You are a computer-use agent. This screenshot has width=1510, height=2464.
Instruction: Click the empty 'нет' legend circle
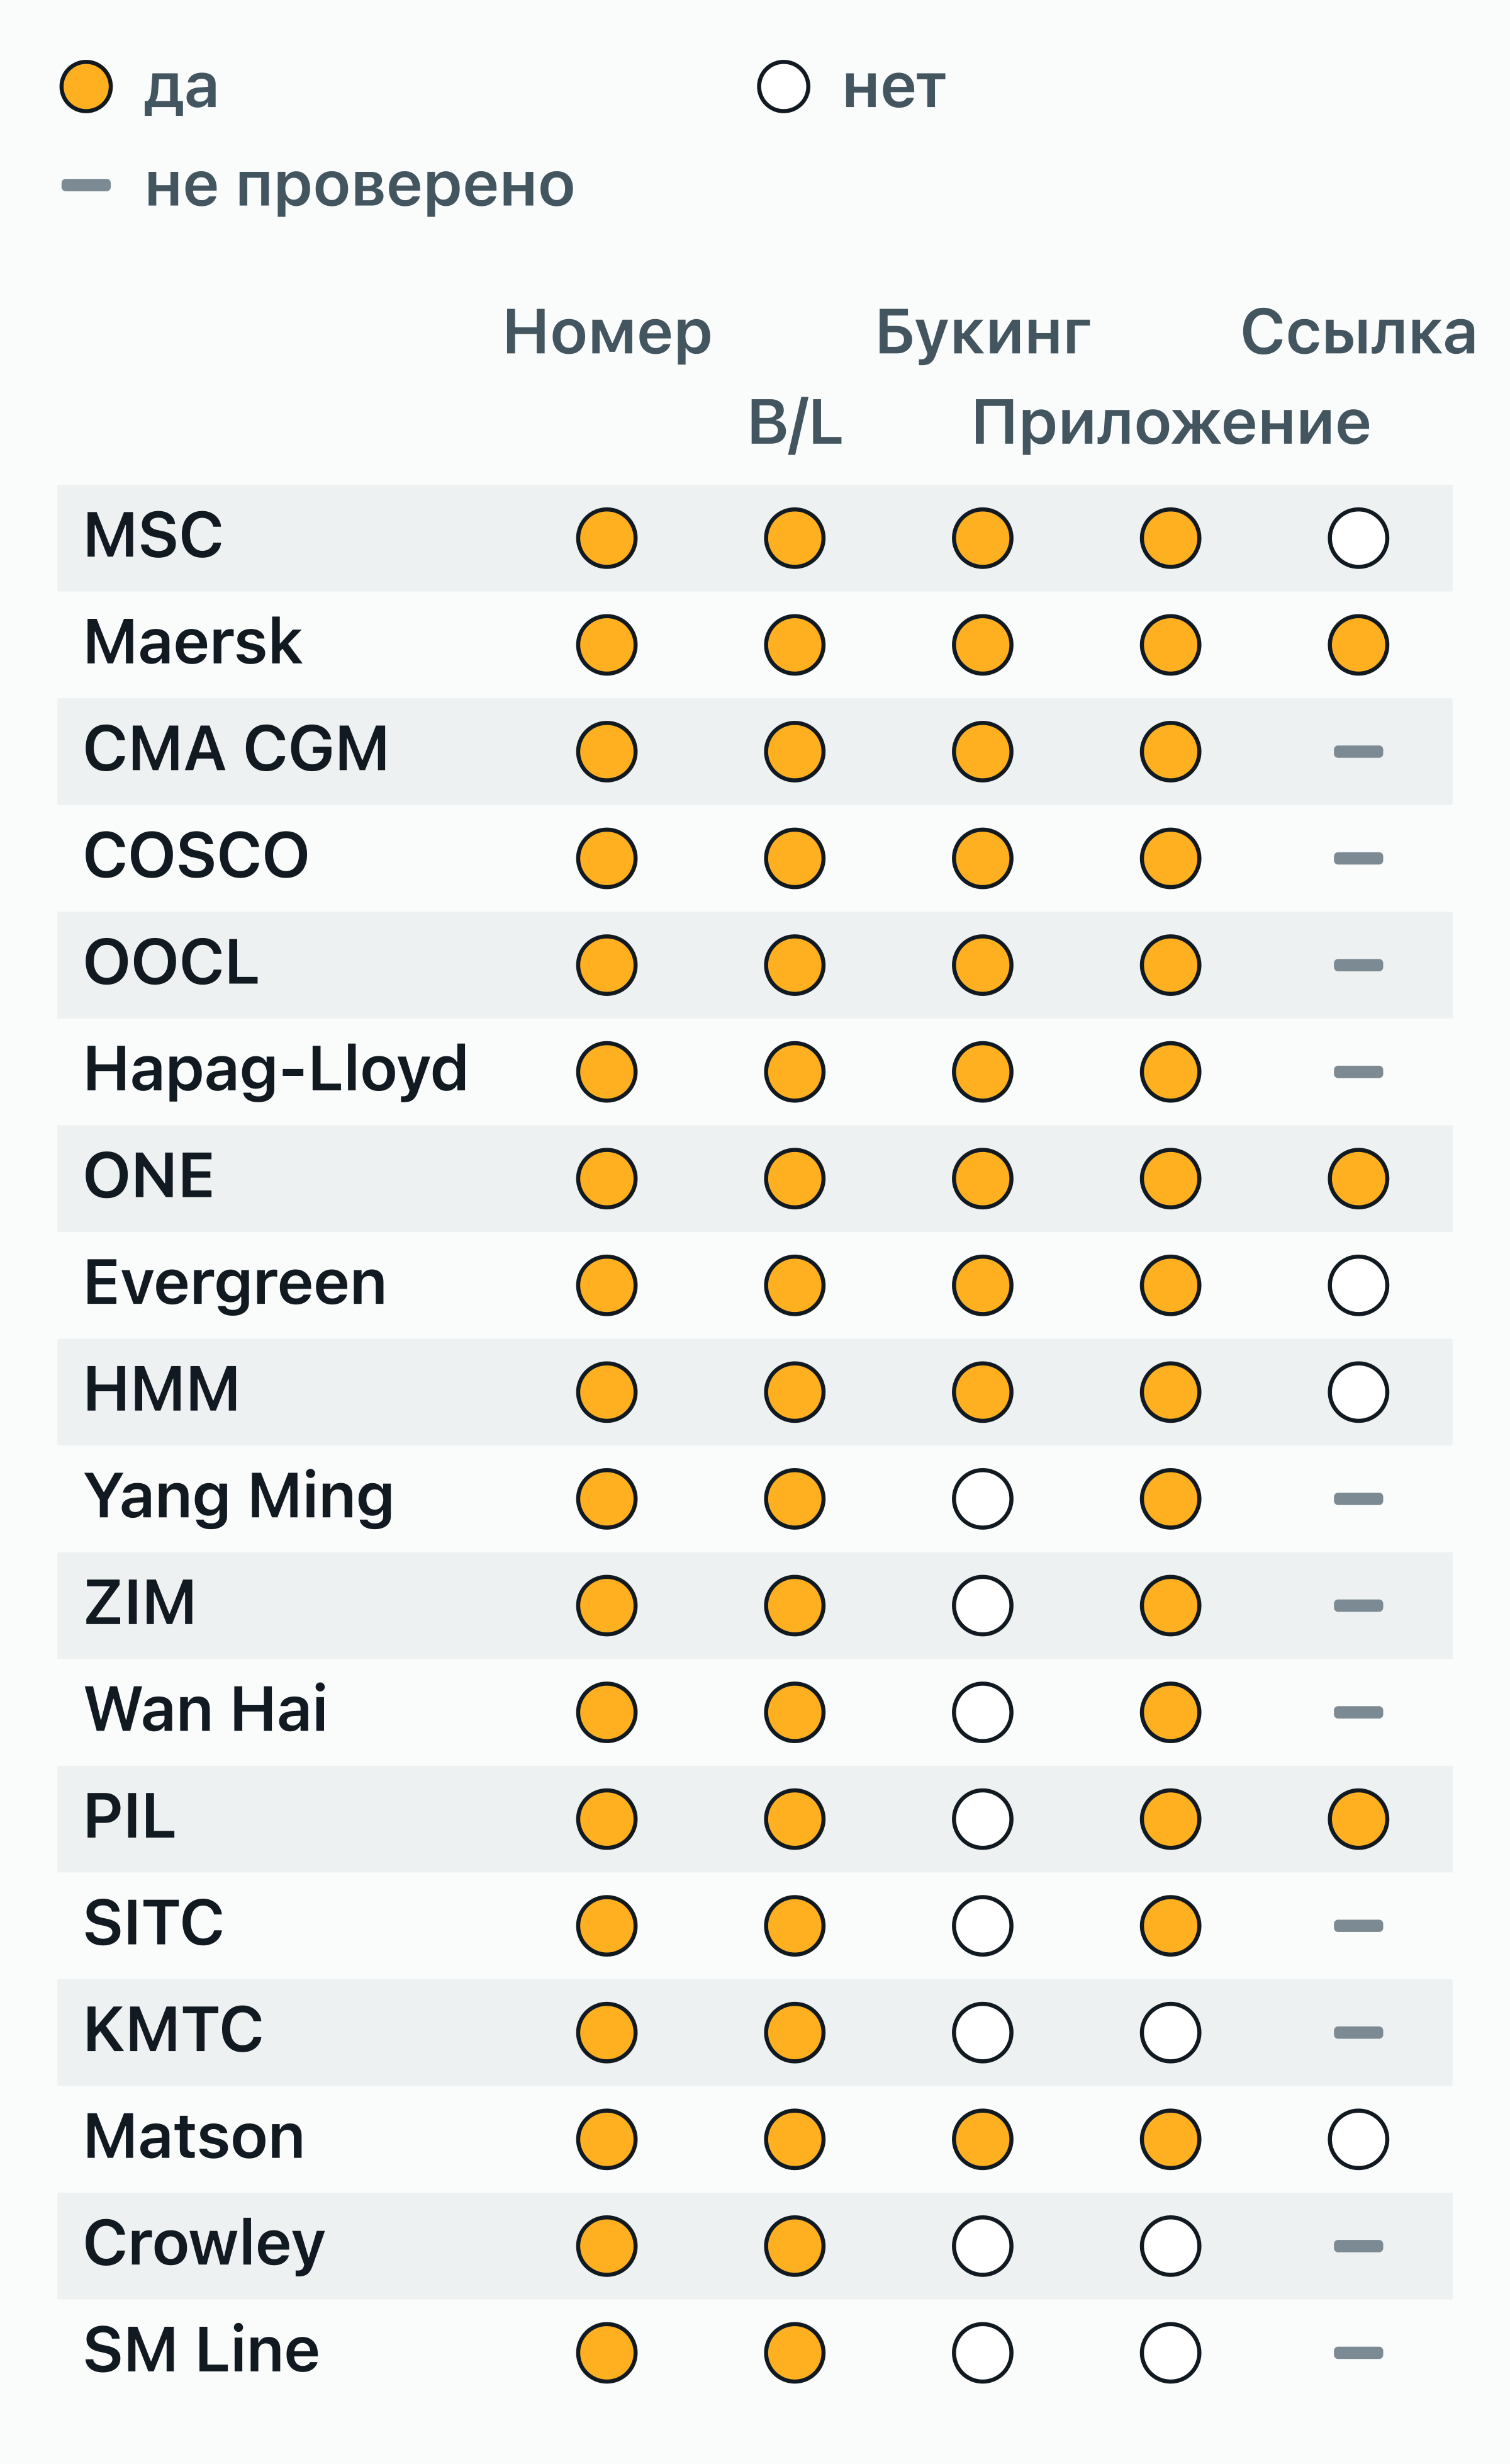click(783, 87)
